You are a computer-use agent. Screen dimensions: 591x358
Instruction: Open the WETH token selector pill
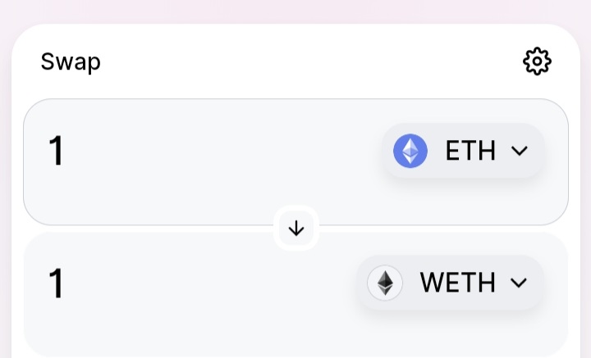click(450, 283)
